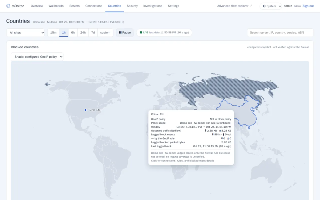Click the "Countries" page title
The width and height of the screenshot is (320, 200).
coord(18,21)
